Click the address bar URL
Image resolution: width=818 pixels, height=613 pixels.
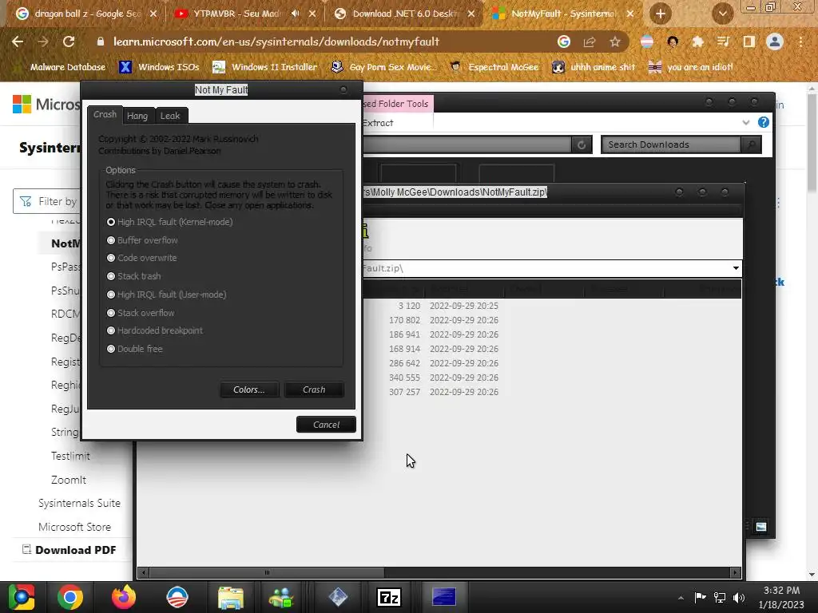tap(276, 42)
